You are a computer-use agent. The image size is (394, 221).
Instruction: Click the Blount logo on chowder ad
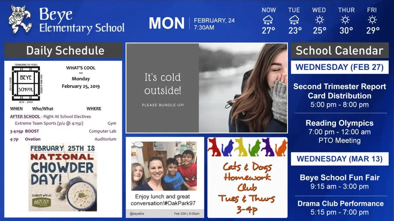pos(41,202)
